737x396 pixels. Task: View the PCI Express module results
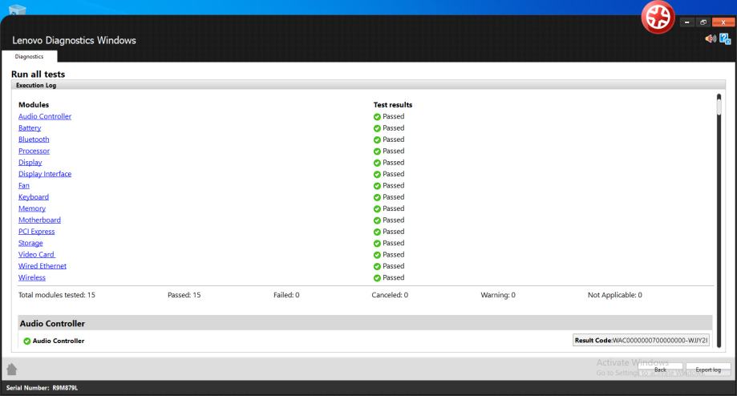(37, 232)
